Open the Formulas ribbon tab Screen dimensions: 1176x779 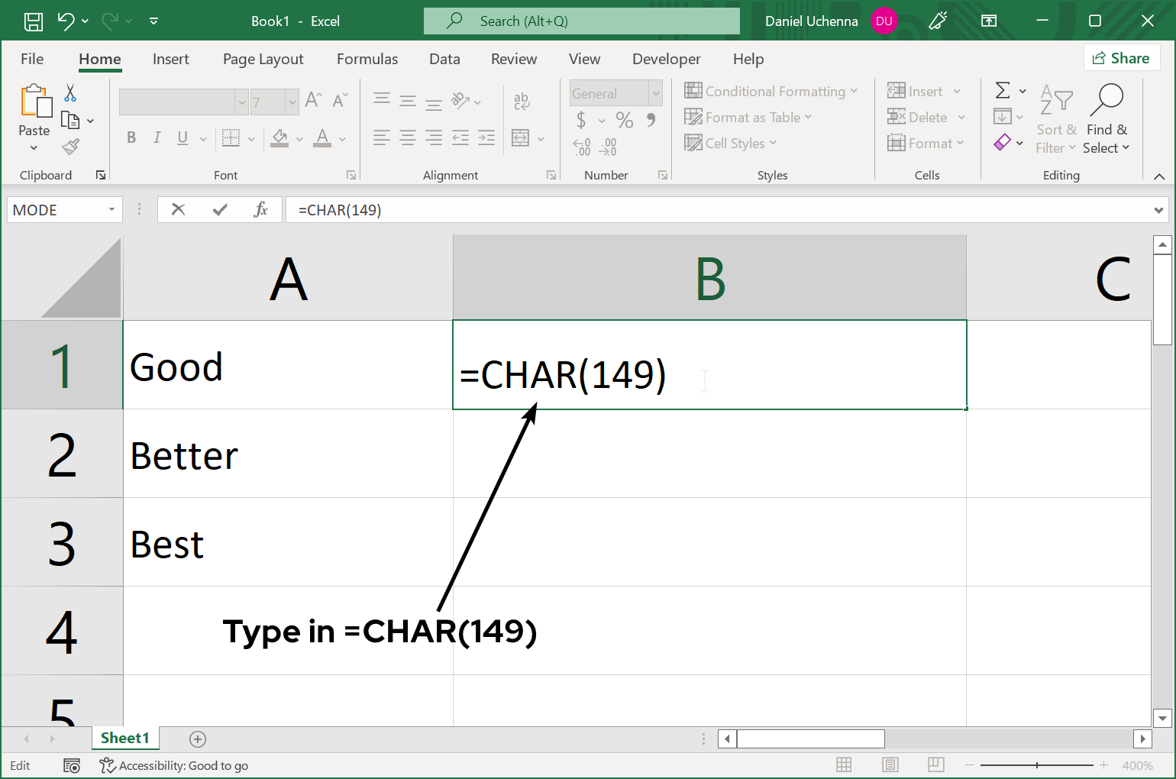(367, 60)
